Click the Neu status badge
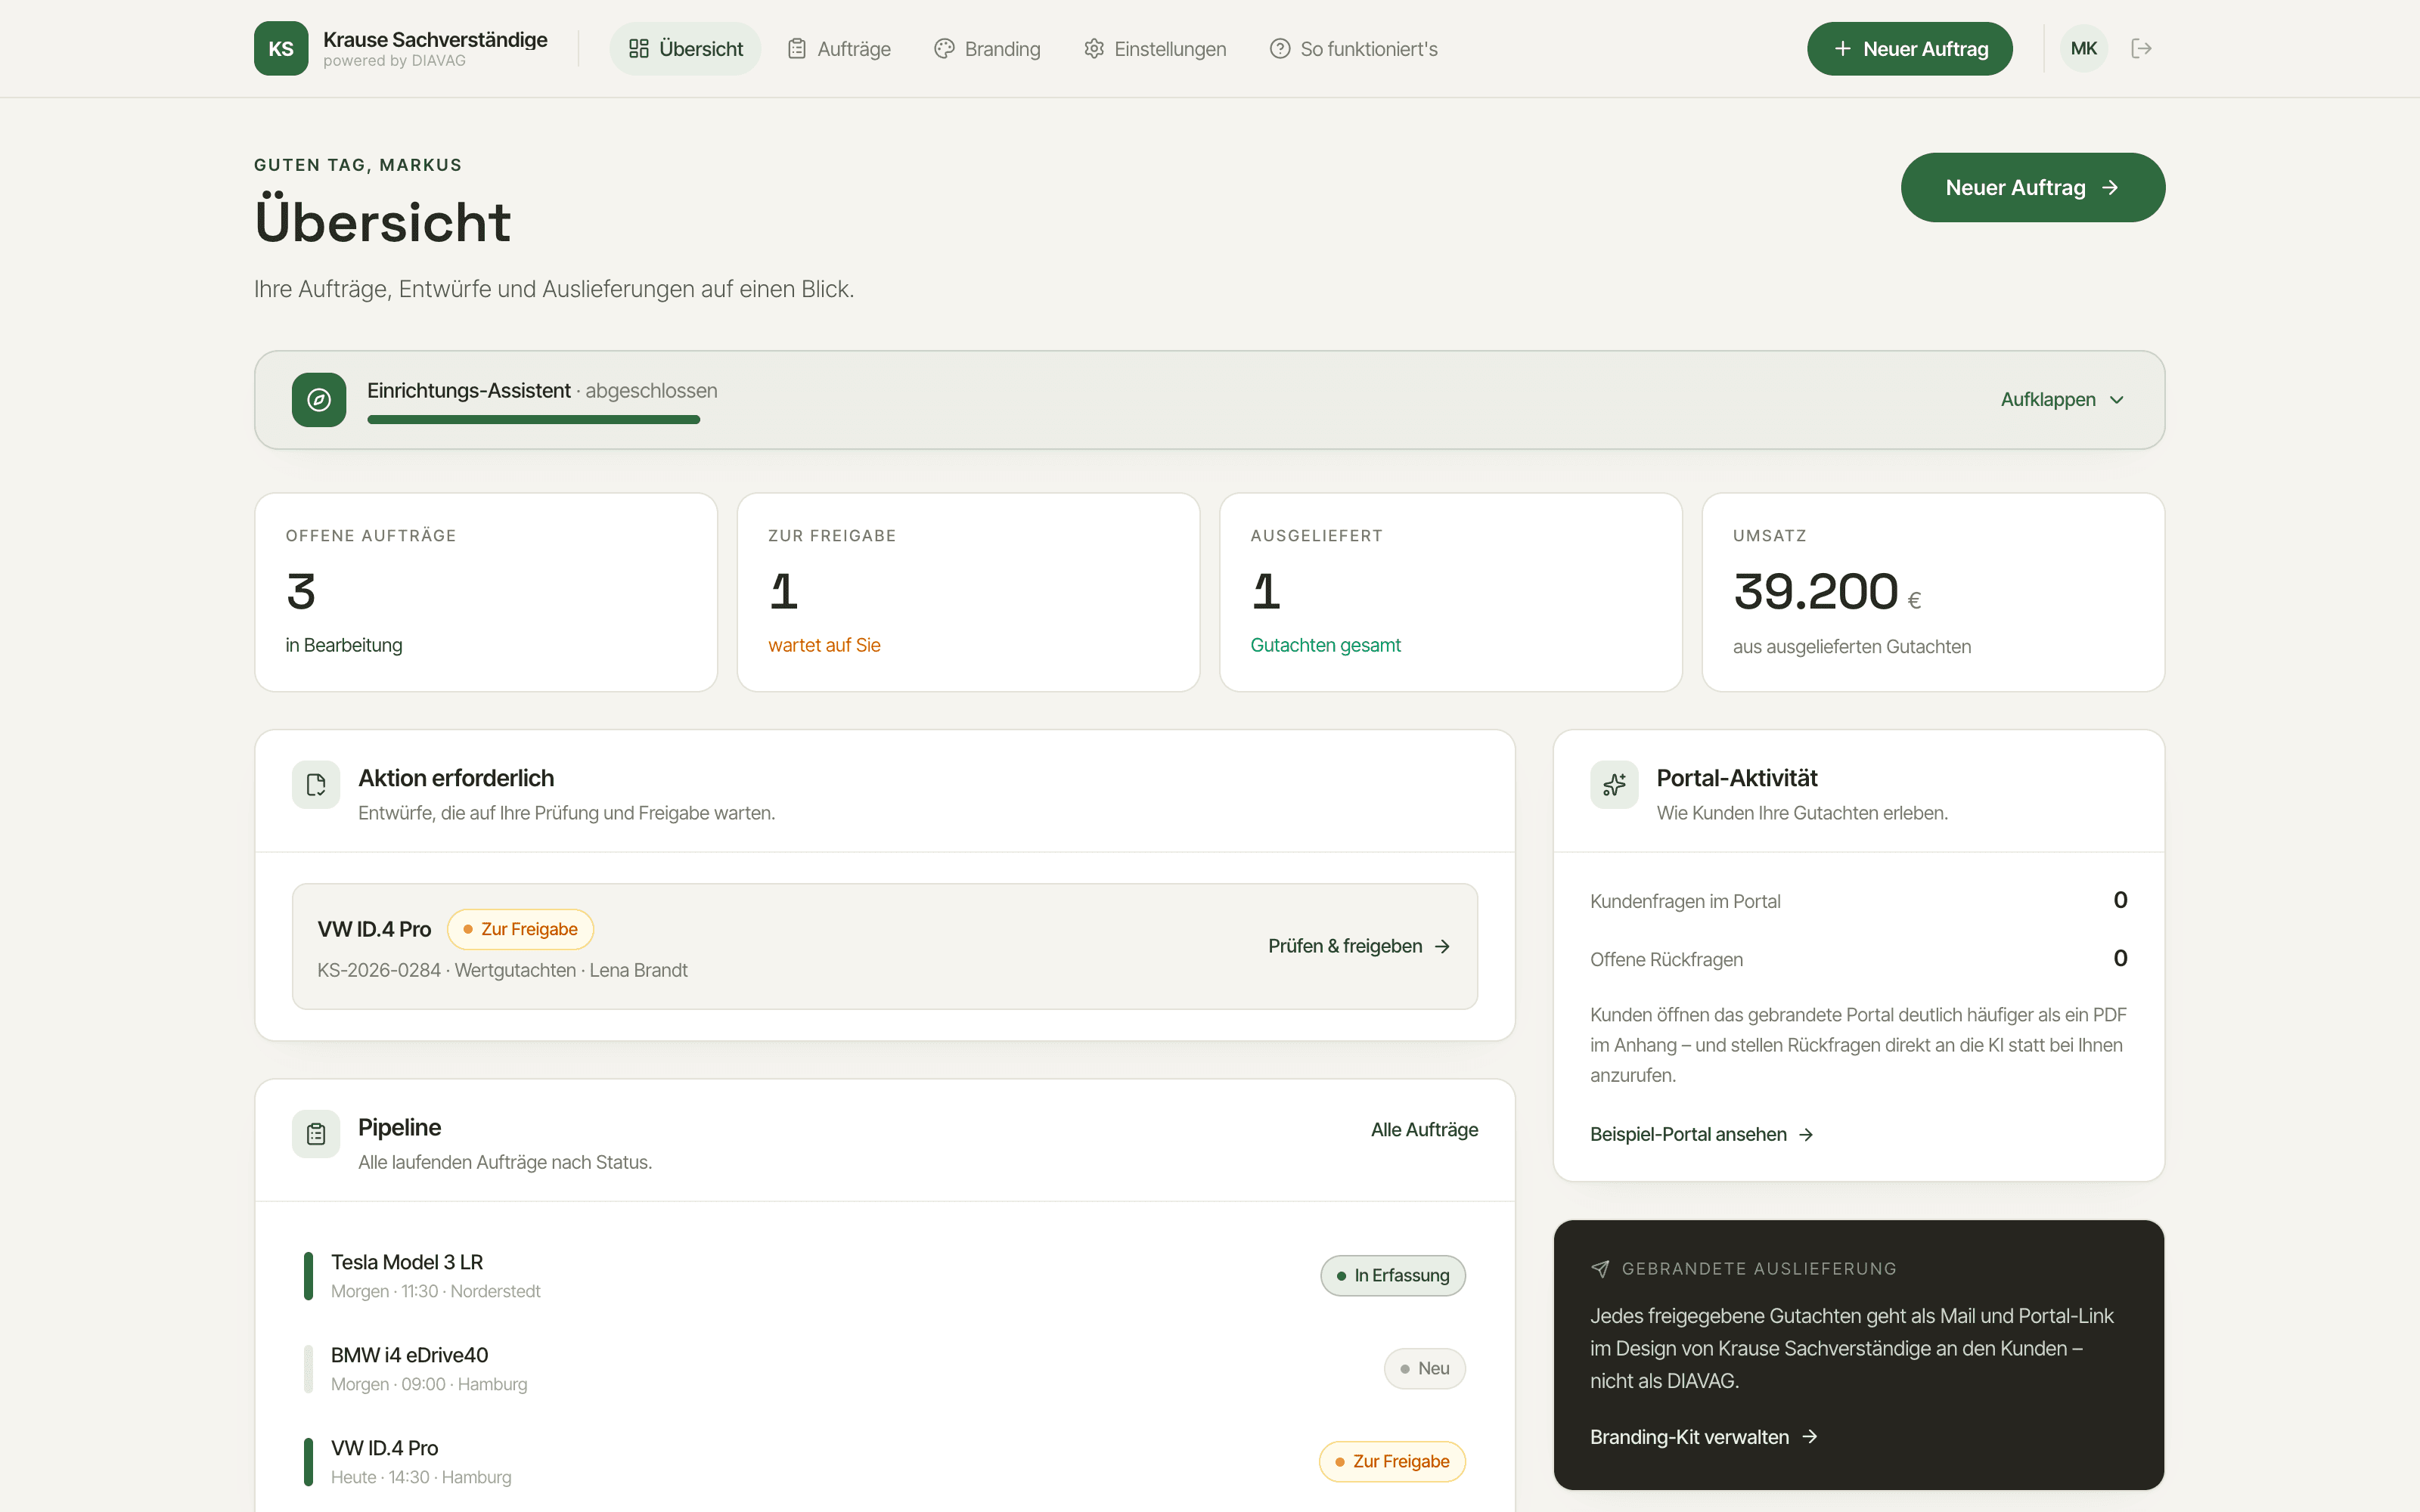Image resolution: width=2420 pixels, height=1512 pixels. click(x=1424, y=1369)
